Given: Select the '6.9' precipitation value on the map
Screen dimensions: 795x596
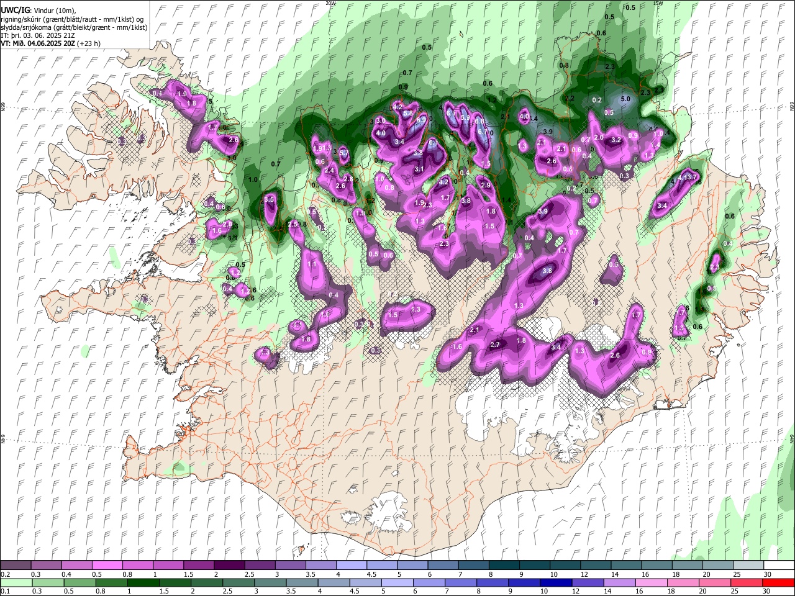Looking at the screenshot, I should (421, 120).
